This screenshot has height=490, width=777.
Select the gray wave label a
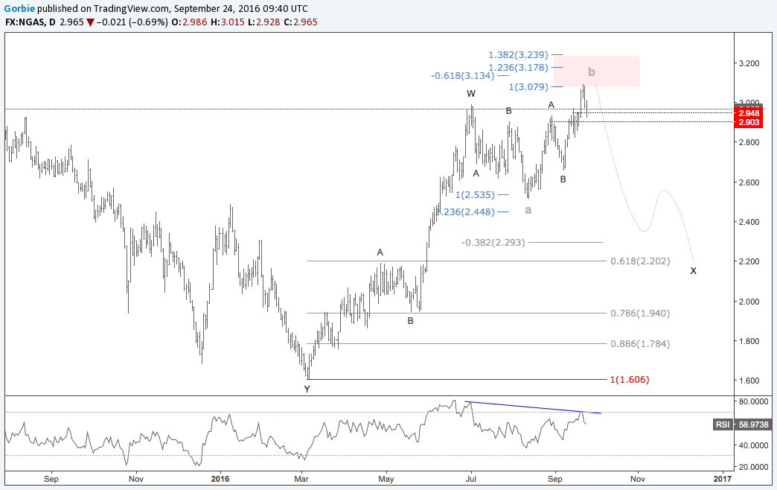[x=528, y=210]
